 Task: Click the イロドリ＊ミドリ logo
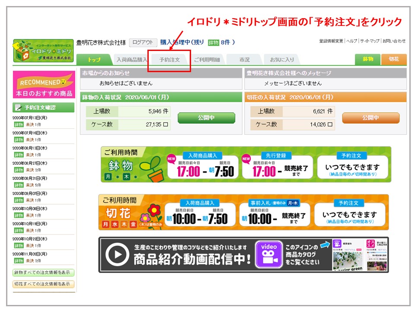(43, 51)
